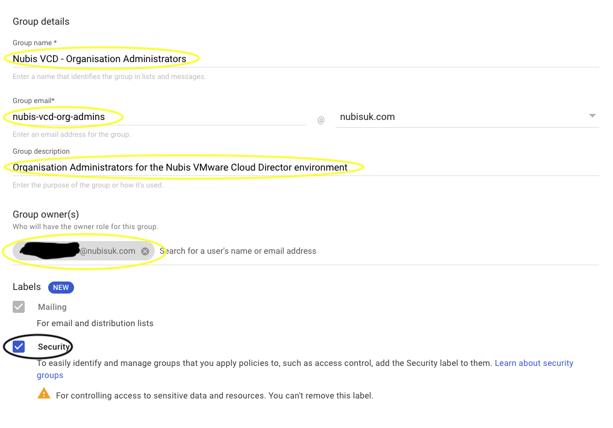Click the 'Group owner(s)' heading
The height and width of the screenshot is (428, 613).
pos(46,215)
